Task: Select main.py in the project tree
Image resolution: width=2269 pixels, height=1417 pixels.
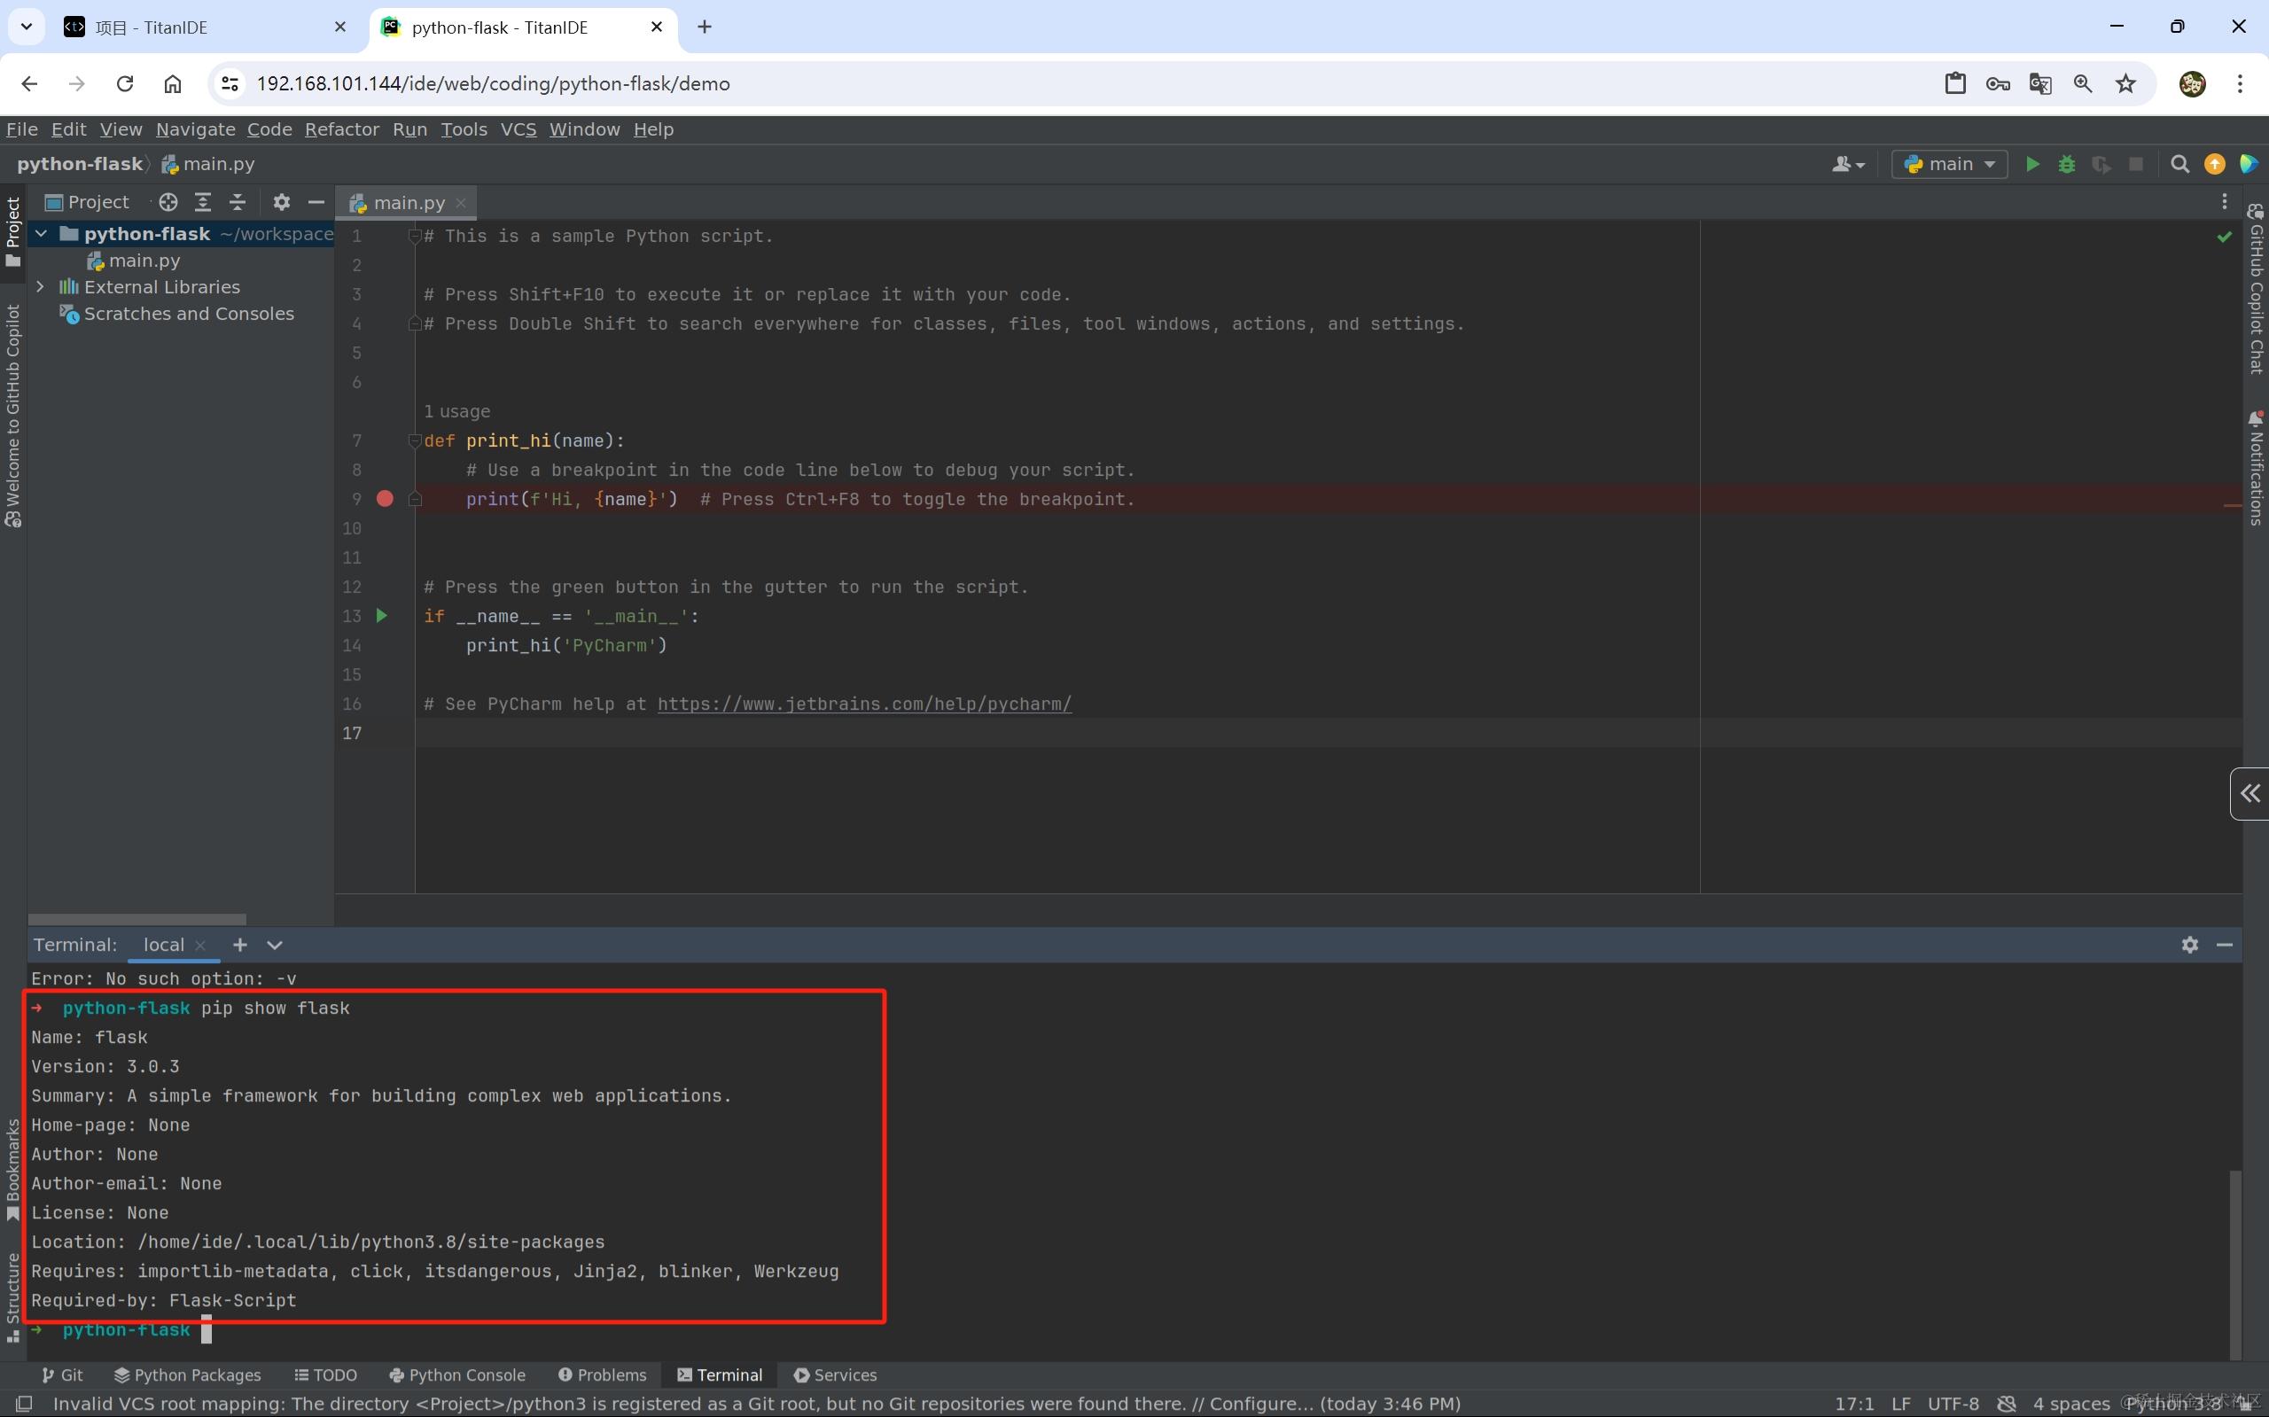Action: [x=144, y=261]
